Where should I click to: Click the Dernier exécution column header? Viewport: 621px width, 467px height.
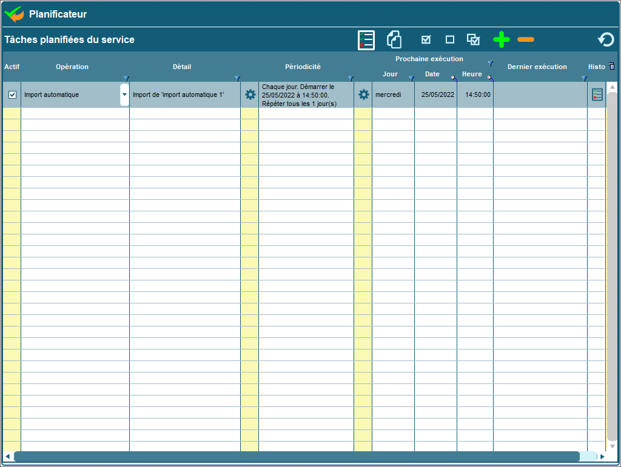537,67
